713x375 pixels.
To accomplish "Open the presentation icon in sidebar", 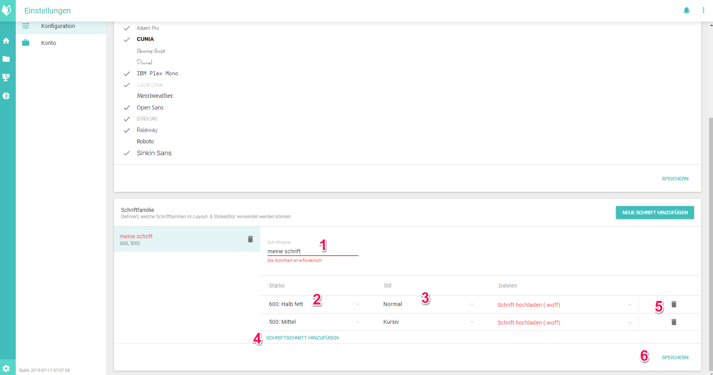I will coord(6,77).
